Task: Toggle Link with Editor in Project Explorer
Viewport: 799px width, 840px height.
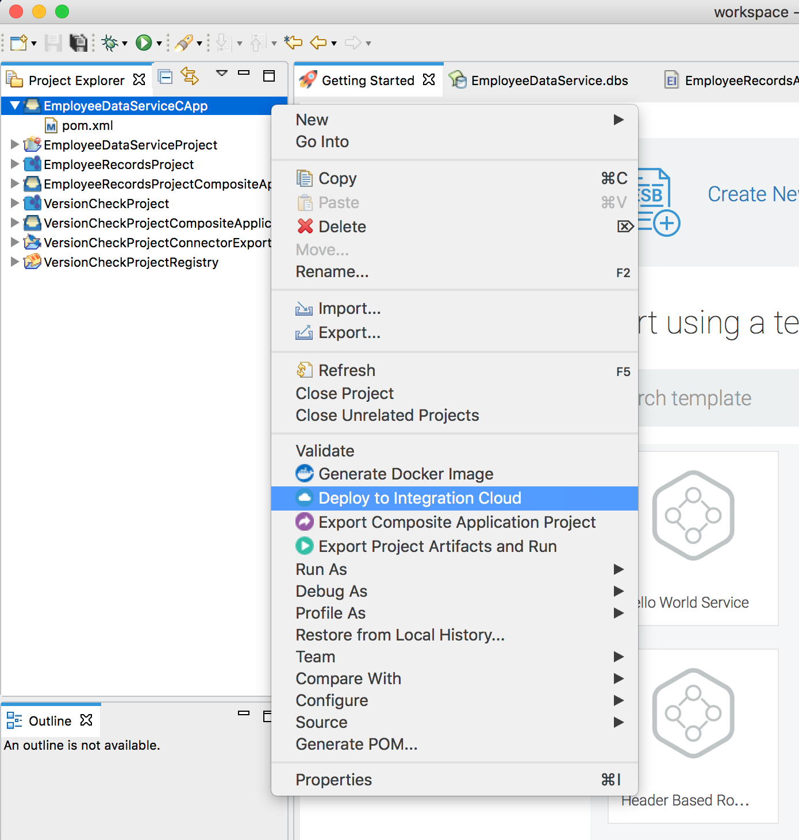Action: [190, 77]
